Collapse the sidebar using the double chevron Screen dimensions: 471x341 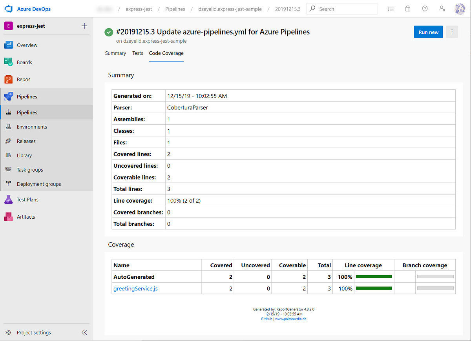point(84,332)
